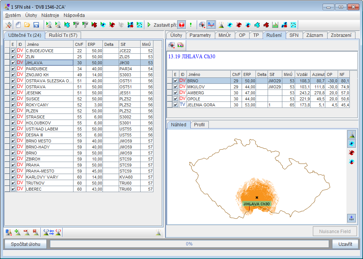The width and height of the screenshot is (363, 259).
Task: Remove transmitter with the red minus icon
Action: (26, 232)
